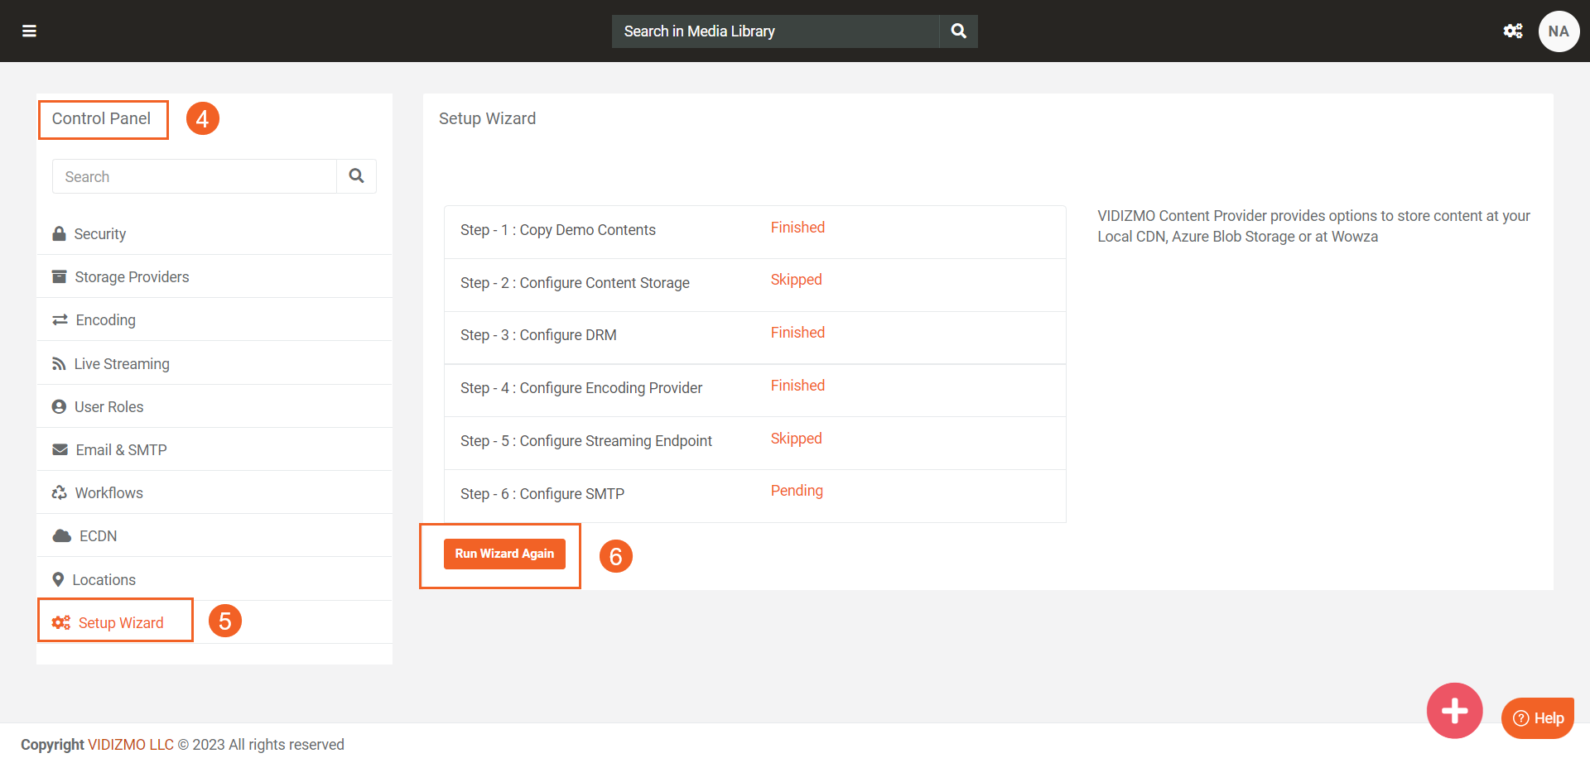Follow the VIDIZMO LLC footer link
This screenshot has height=763, width=1590.
coord(131,745)
